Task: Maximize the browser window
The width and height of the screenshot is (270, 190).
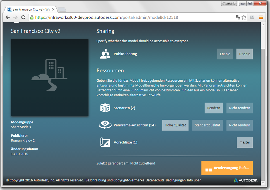Action: tap(250, 3)
